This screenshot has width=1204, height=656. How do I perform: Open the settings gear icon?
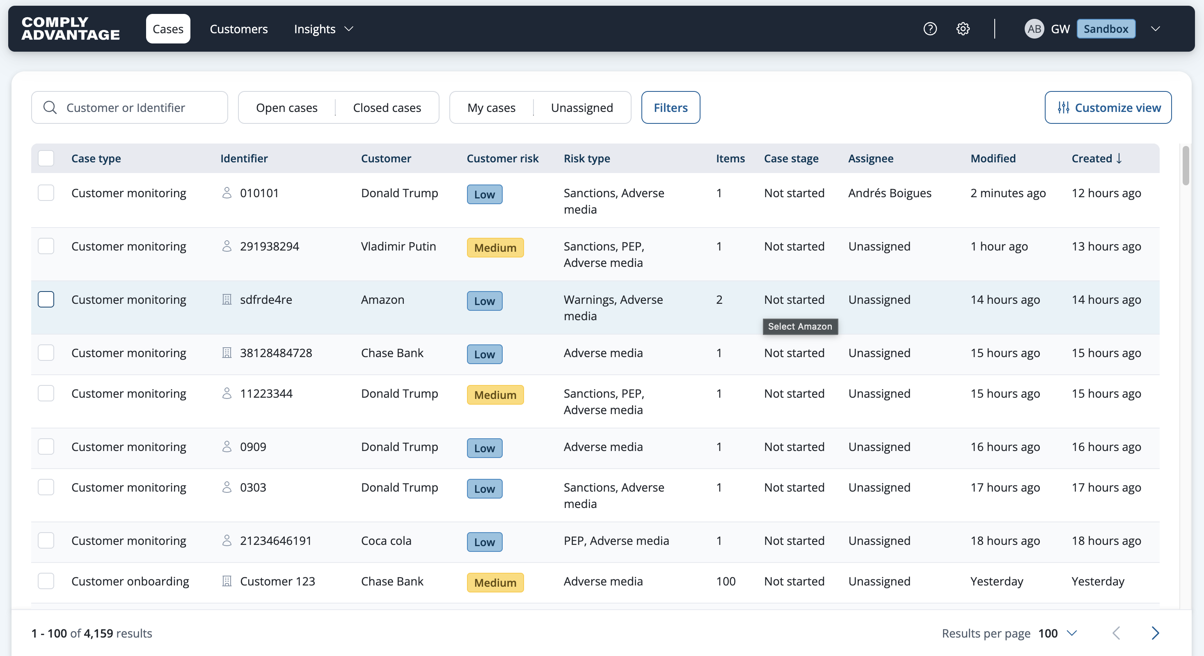click(x=963, y=29)
